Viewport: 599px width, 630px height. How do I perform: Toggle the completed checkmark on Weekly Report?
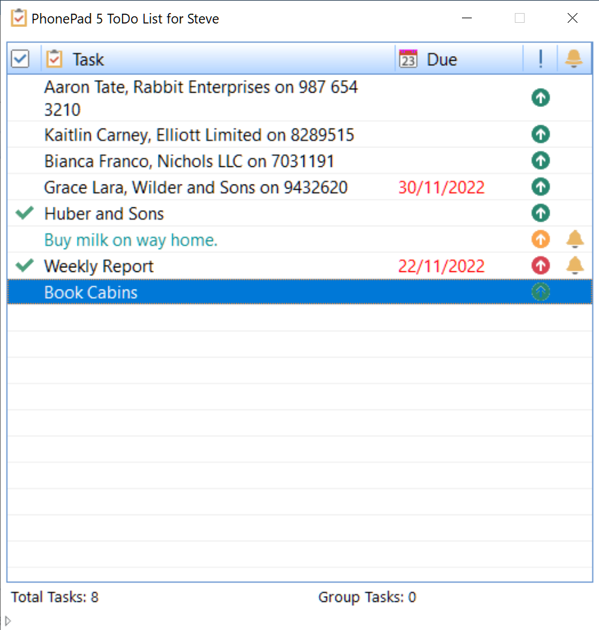pyautogui.click(x=25, y=265)
